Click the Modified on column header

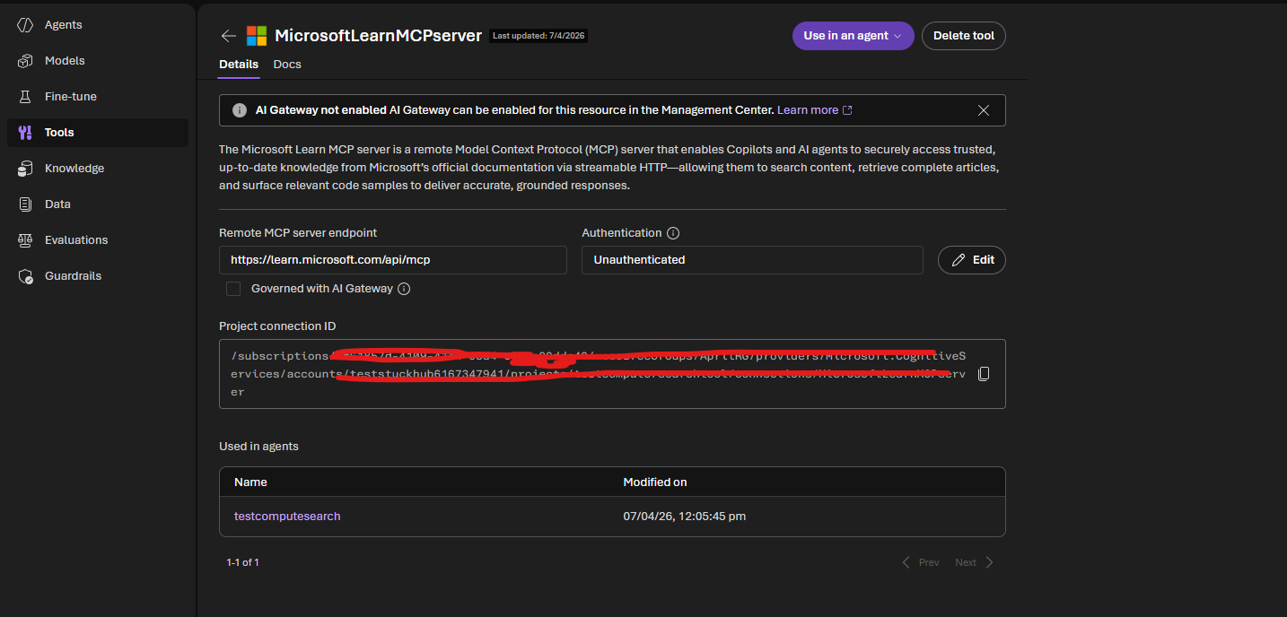pos(655,482)
